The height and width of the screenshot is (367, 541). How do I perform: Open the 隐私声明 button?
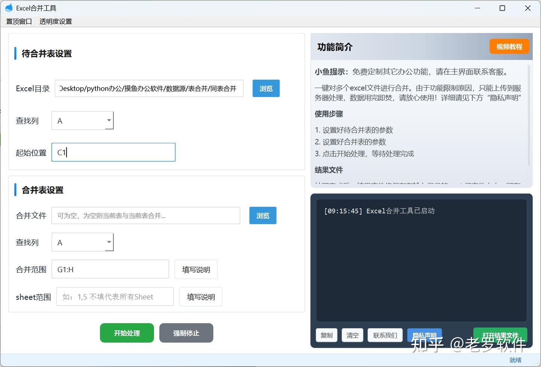coord(425,335)
